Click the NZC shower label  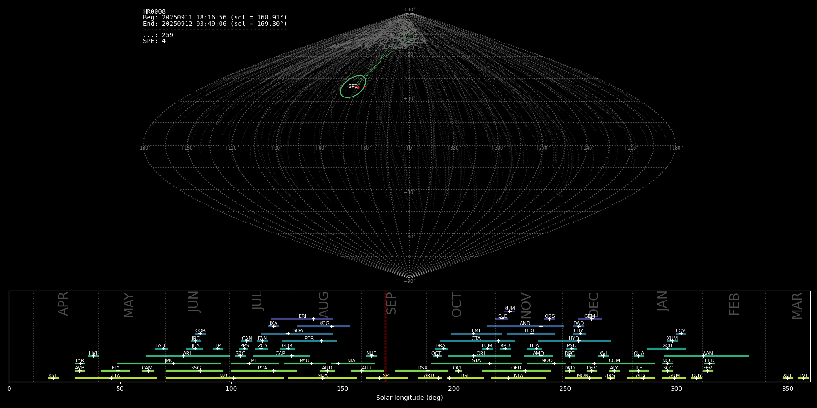224,376
